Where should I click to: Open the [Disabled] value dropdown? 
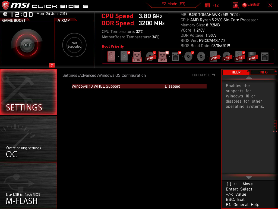tap(172, 86)
